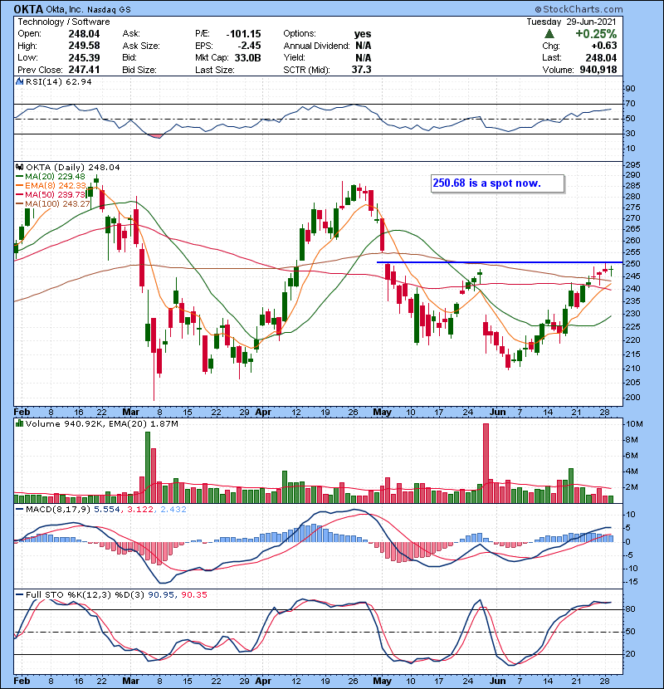Click the Volume panel bar icon
The height and width of the screenshot is (689, 664).
click(19, 423)
